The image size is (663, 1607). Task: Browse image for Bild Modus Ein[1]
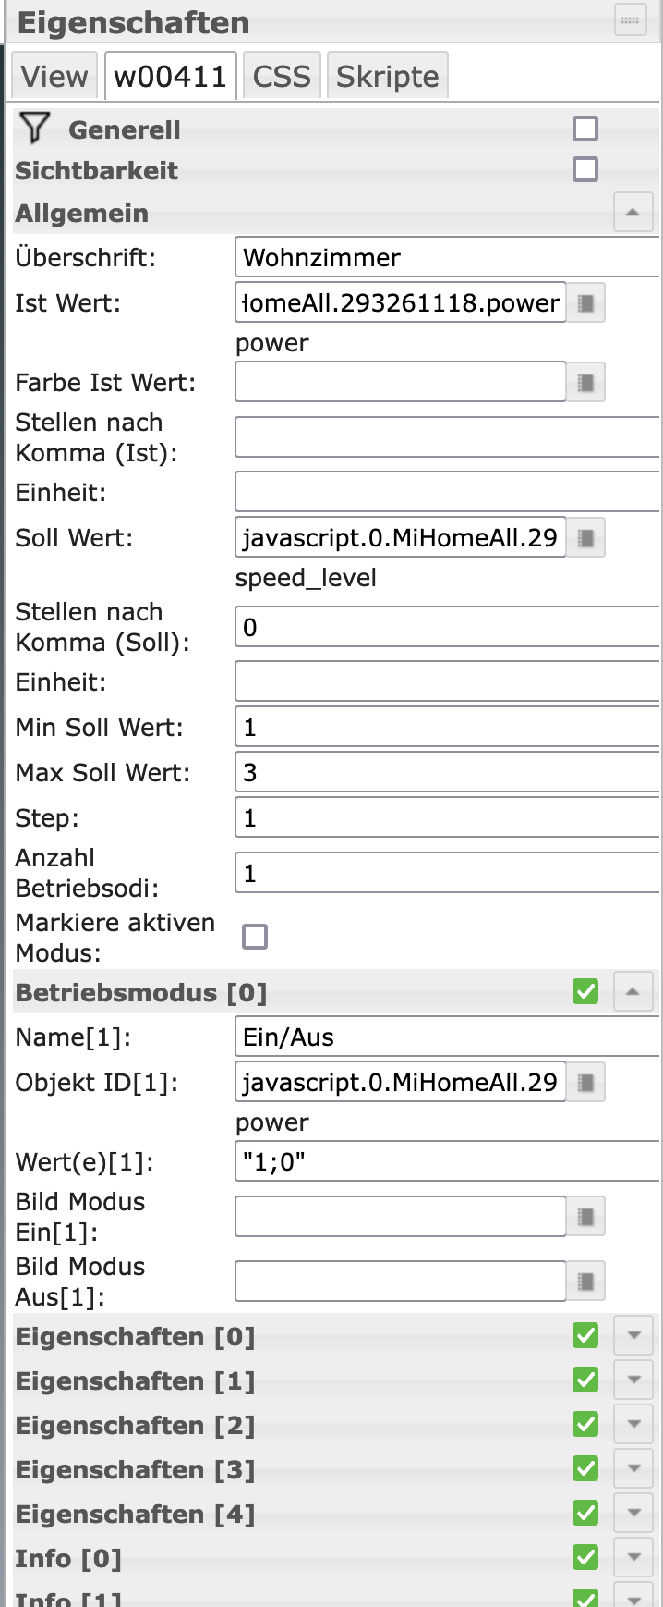tap(585, 1217)
